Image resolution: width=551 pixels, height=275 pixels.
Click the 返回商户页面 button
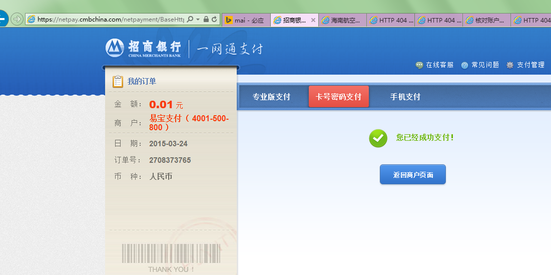(x=412, y=174)
